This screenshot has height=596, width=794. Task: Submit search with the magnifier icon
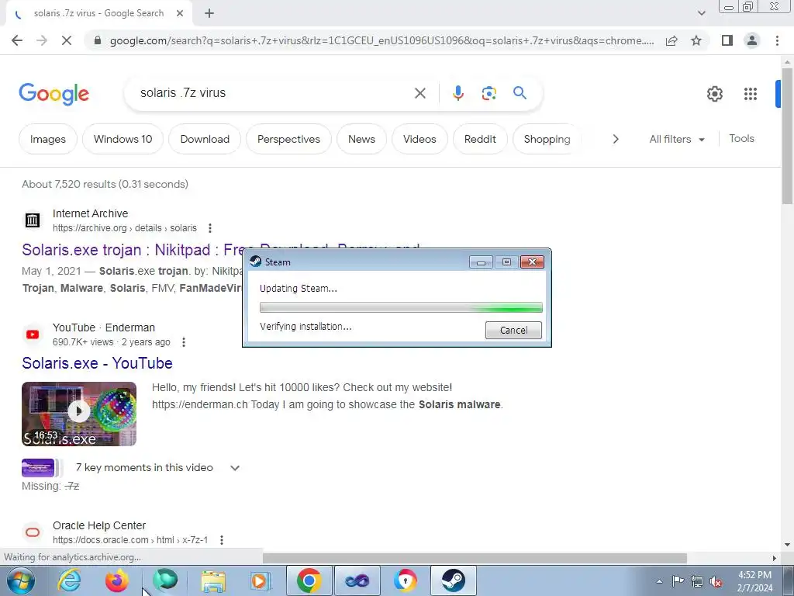[x=520, y=93]
